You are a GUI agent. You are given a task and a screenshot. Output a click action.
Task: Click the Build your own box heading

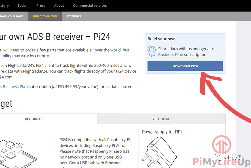[161, 39]
